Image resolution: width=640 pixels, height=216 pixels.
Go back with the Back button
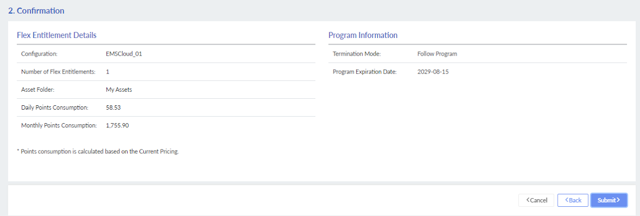(x=573, y=200)
